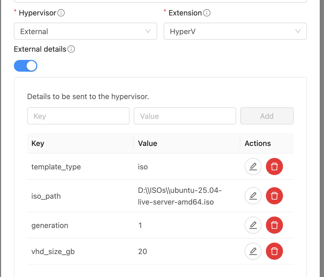This screenshot has width=324, height=277.
Task: Open the Hypervisor dropdown
Action: pos(85,31)
